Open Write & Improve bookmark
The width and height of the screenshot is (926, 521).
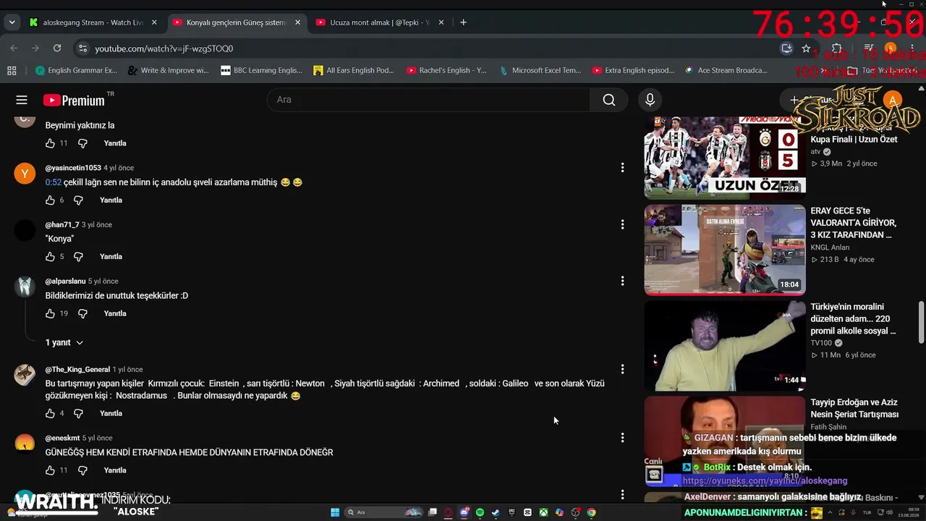point(168,70)
